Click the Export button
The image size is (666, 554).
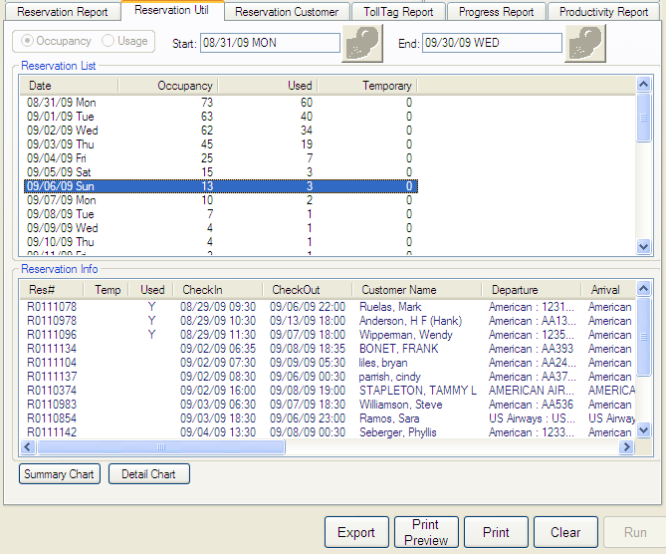click(355, 532)
